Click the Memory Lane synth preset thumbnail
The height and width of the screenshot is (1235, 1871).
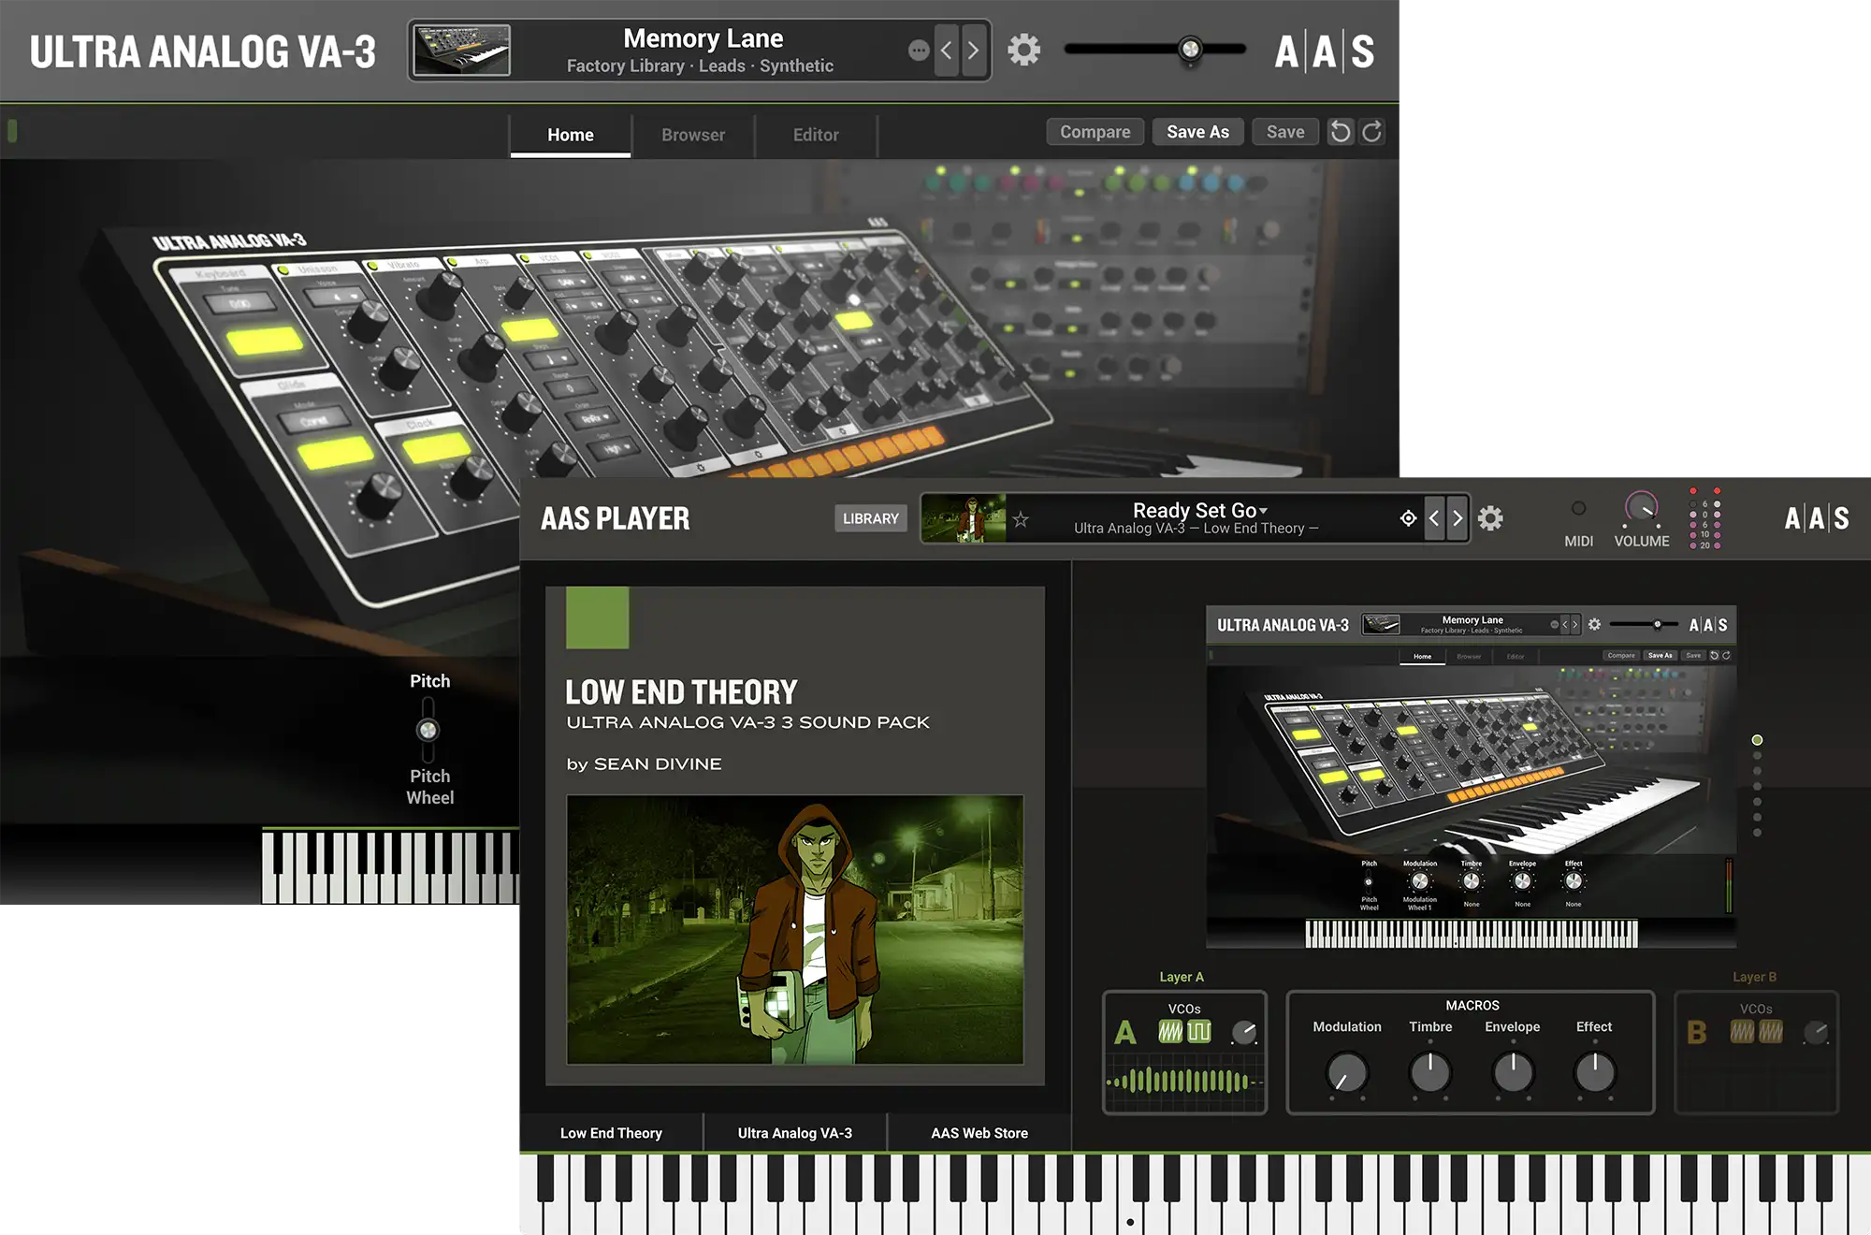point(462,50)
